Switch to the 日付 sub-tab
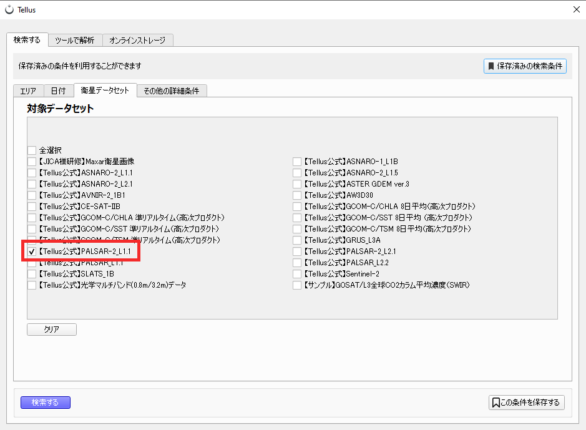586x430 pixels. click(59, 90)
